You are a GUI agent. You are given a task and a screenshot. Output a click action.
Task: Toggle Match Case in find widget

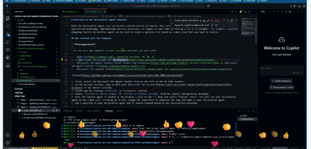(x=201, y=21)
